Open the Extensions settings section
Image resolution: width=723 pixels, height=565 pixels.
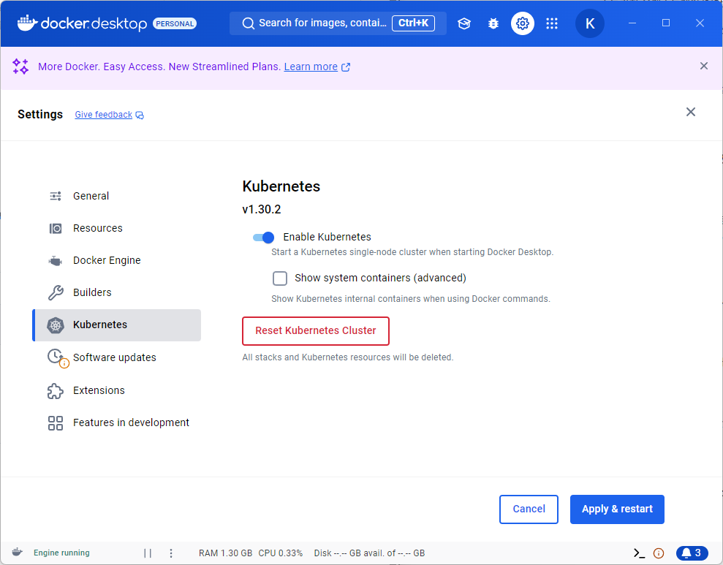coord(117,390)
